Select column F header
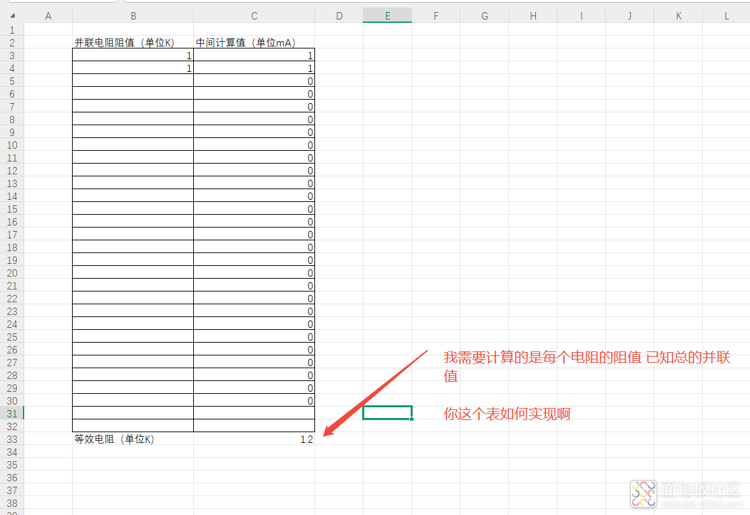The image size is (750, 515). tap(436, 15)
